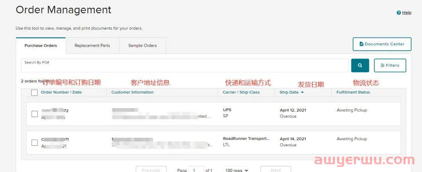Open the Filters button
The image size is (422, 172).
click(x=390, y=65)
